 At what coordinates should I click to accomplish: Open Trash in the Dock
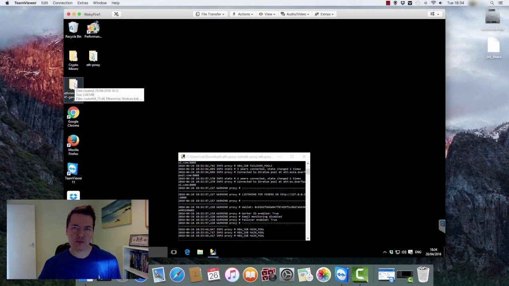point(423,274)
